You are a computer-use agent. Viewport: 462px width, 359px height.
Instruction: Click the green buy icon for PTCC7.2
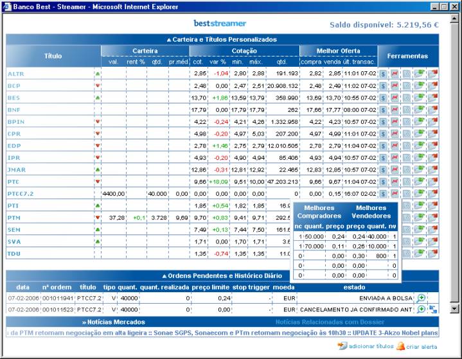pos(419,194)
